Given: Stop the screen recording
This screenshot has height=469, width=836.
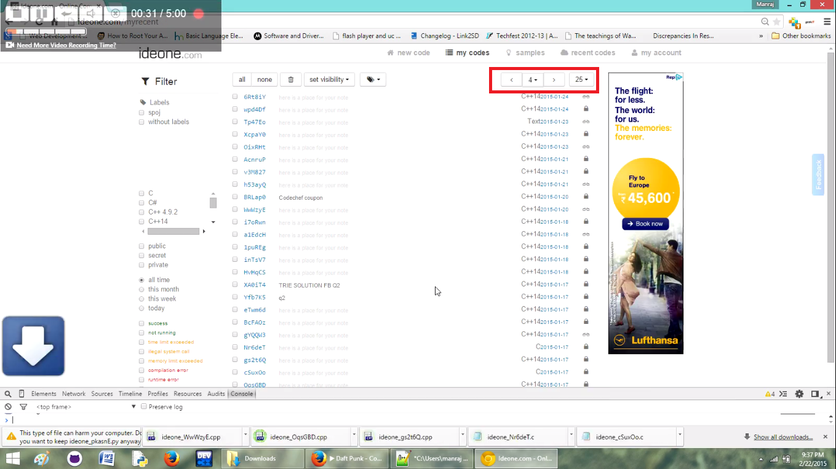Looking at the screenshot, I should point(17,14).
